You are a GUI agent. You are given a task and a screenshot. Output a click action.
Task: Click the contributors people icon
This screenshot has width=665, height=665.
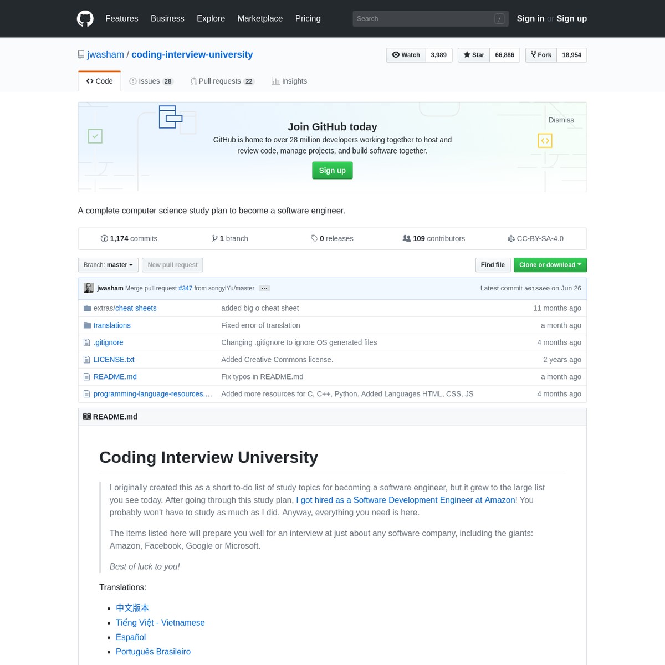pos(407,238)
